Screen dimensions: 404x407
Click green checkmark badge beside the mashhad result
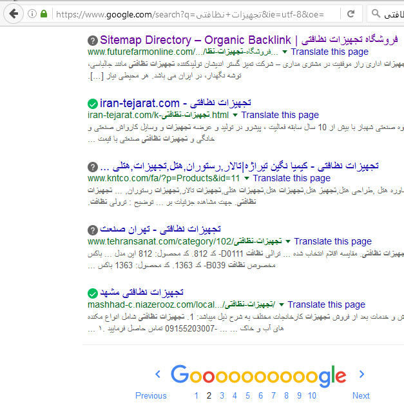coord(93,293)
